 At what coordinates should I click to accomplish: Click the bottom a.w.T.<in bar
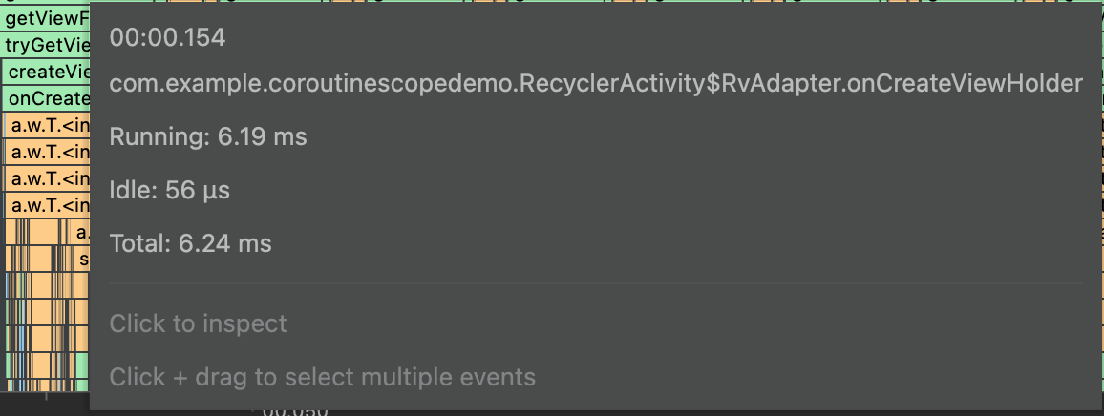(48, 205)
